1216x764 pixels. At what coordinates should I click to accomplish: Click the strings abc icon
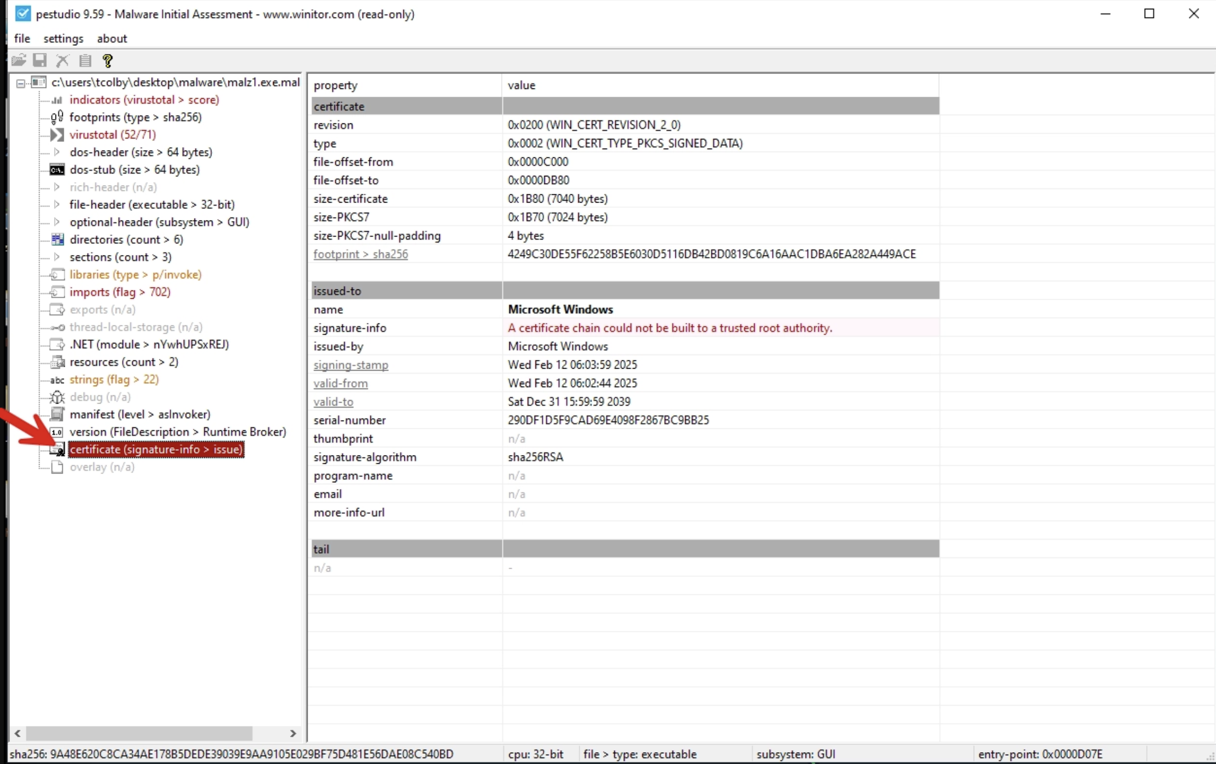57,380
